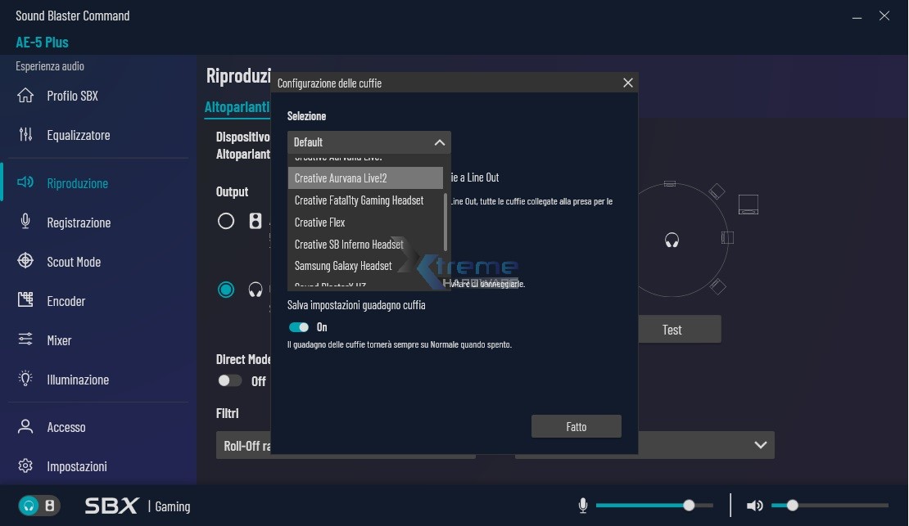Open Impostazioni gear icon

coord(25,466)
